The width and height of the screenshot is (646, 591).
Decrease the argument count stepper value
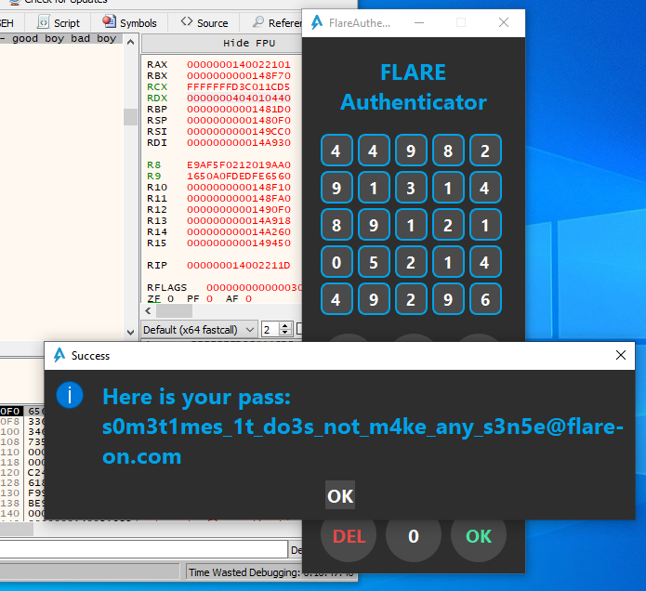[284, 334]
